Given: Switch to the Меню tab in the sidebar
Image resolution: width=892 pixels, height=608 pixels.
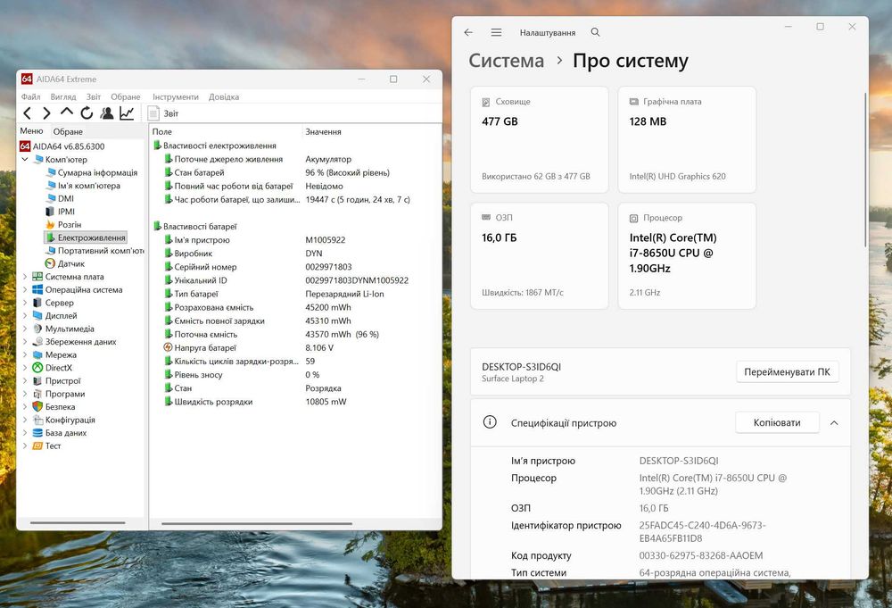Looking at the screenshot, I should [31, 131].
